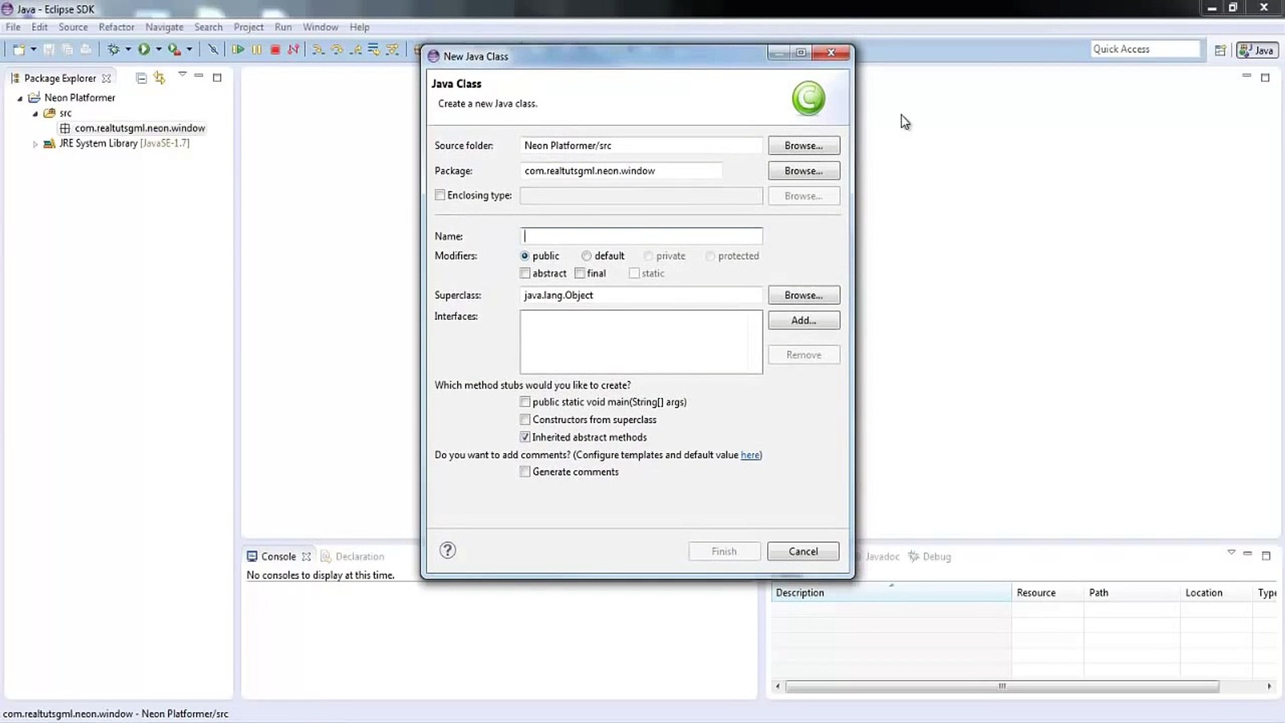Check Constructors from superclass option

point(525,420)
